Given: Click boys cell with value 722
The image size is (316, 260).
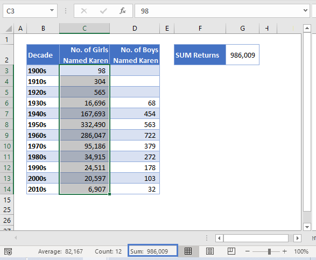Looking at the screenshot, I should (135, 135).
